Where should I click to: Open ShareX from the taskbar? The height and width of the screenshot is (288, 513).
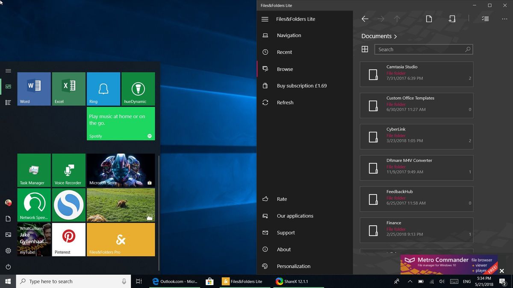click(x=295, y=281)
